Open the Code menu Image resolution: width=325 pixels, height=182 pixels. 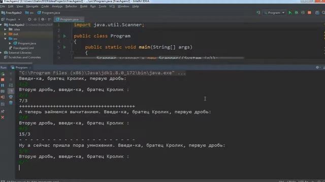[x=45, y=7]
